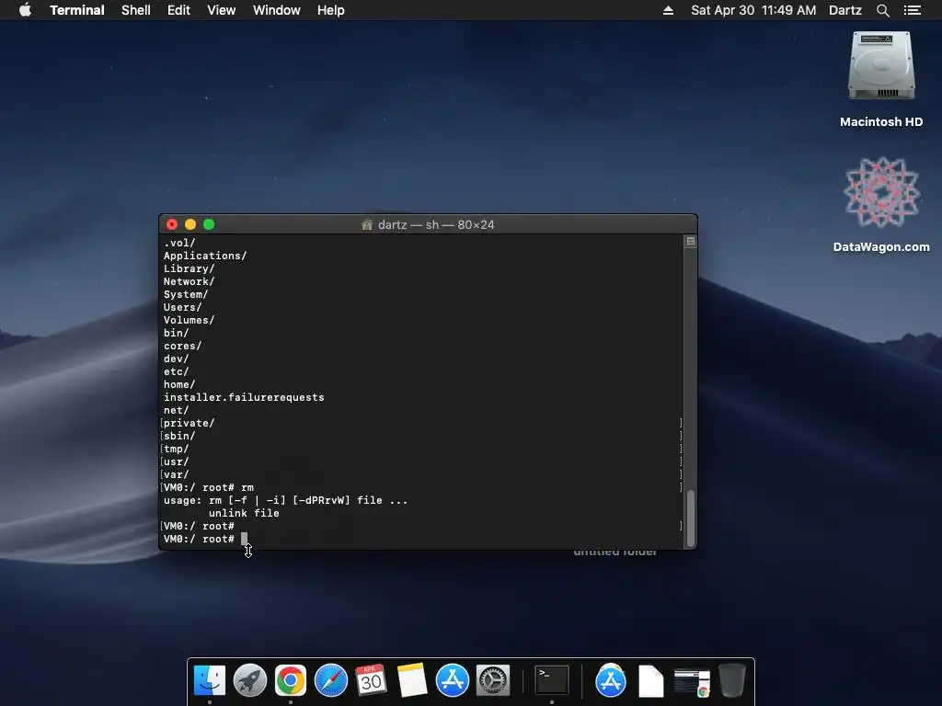This screenshot has width=942, height=706.
Task: Click the 'private/' line in Terminal
Action: coord(189,423)
